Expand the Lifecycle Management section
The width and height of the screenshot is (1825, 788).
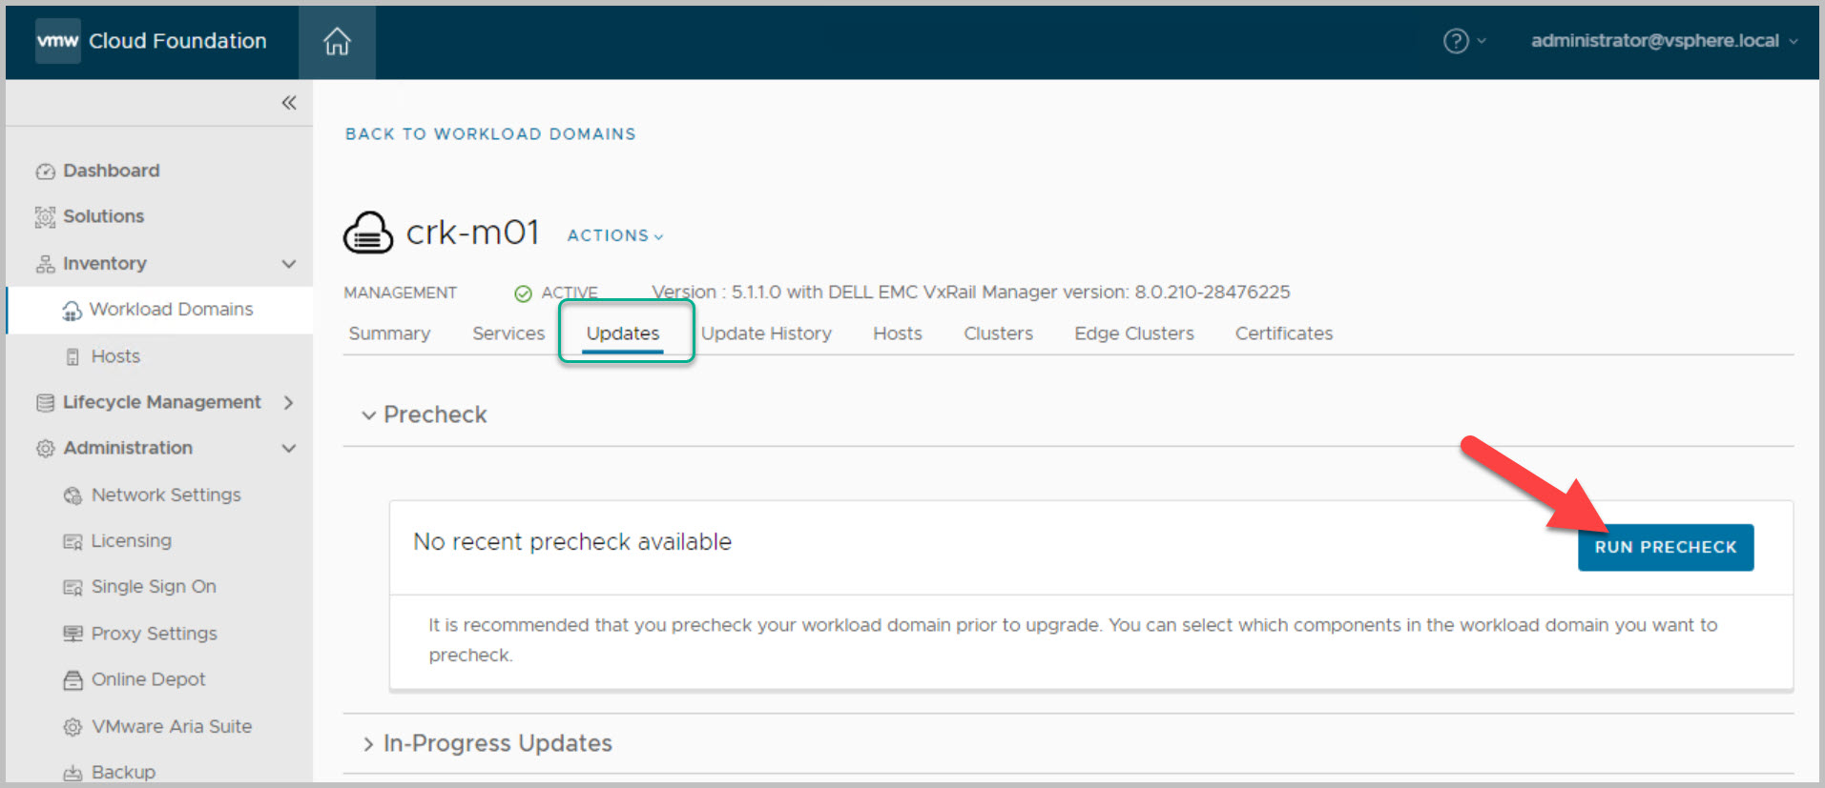click(x=289, y=403)
